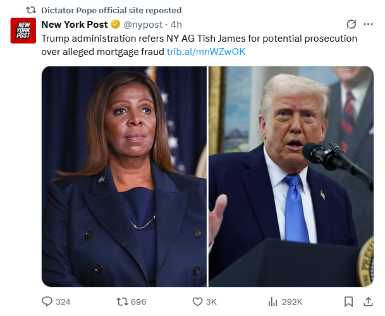Open the New York Post avatar logo
Viewport: 385px width, 316px height.
coord(23,30)
